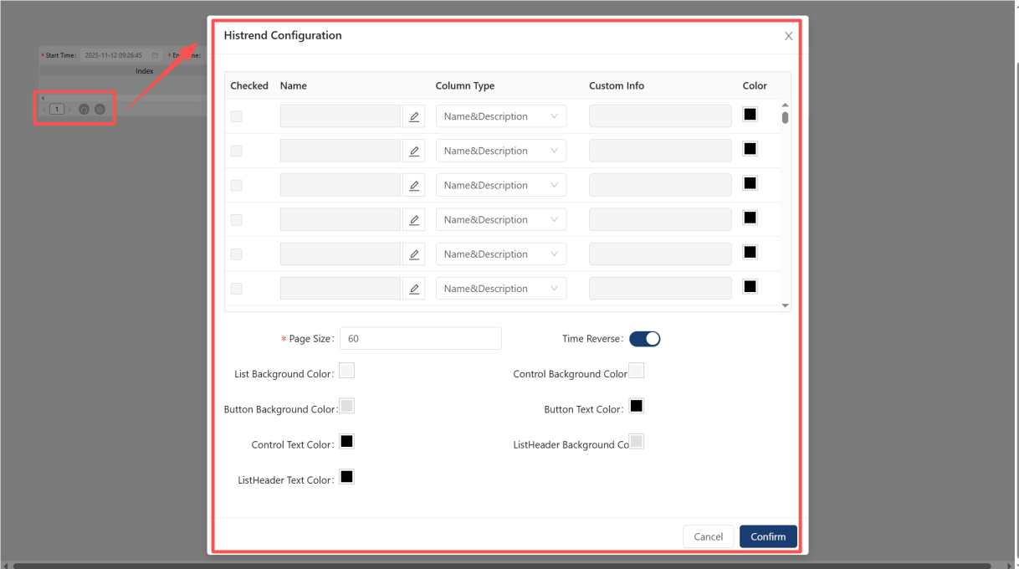Expand the Column Type dropdown in the fifth row

[500, 254]
